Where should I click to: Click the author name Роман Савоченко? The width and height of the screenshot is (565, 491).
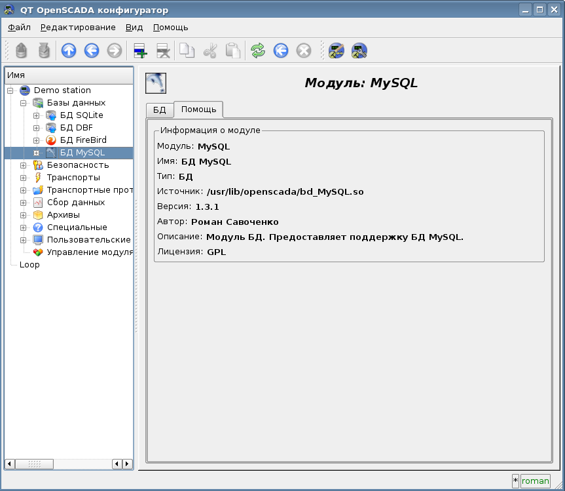point(235,222)
